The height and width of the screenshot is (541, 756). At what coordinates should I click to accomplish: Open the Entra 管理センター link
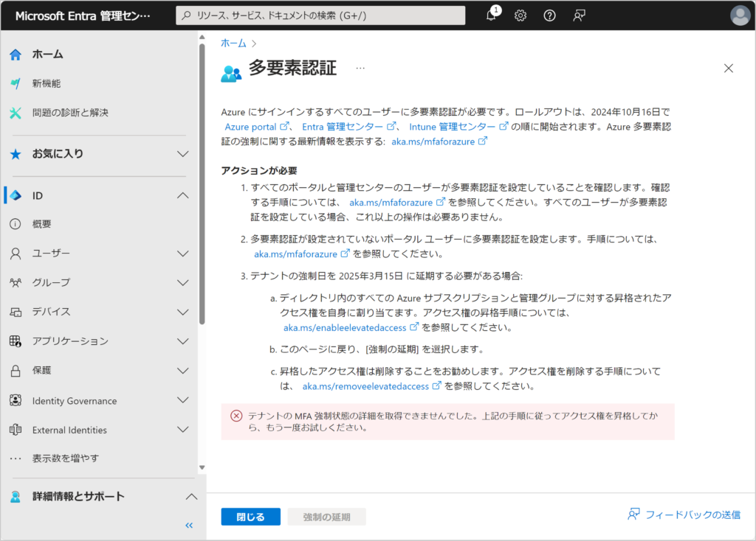(349, 127)
